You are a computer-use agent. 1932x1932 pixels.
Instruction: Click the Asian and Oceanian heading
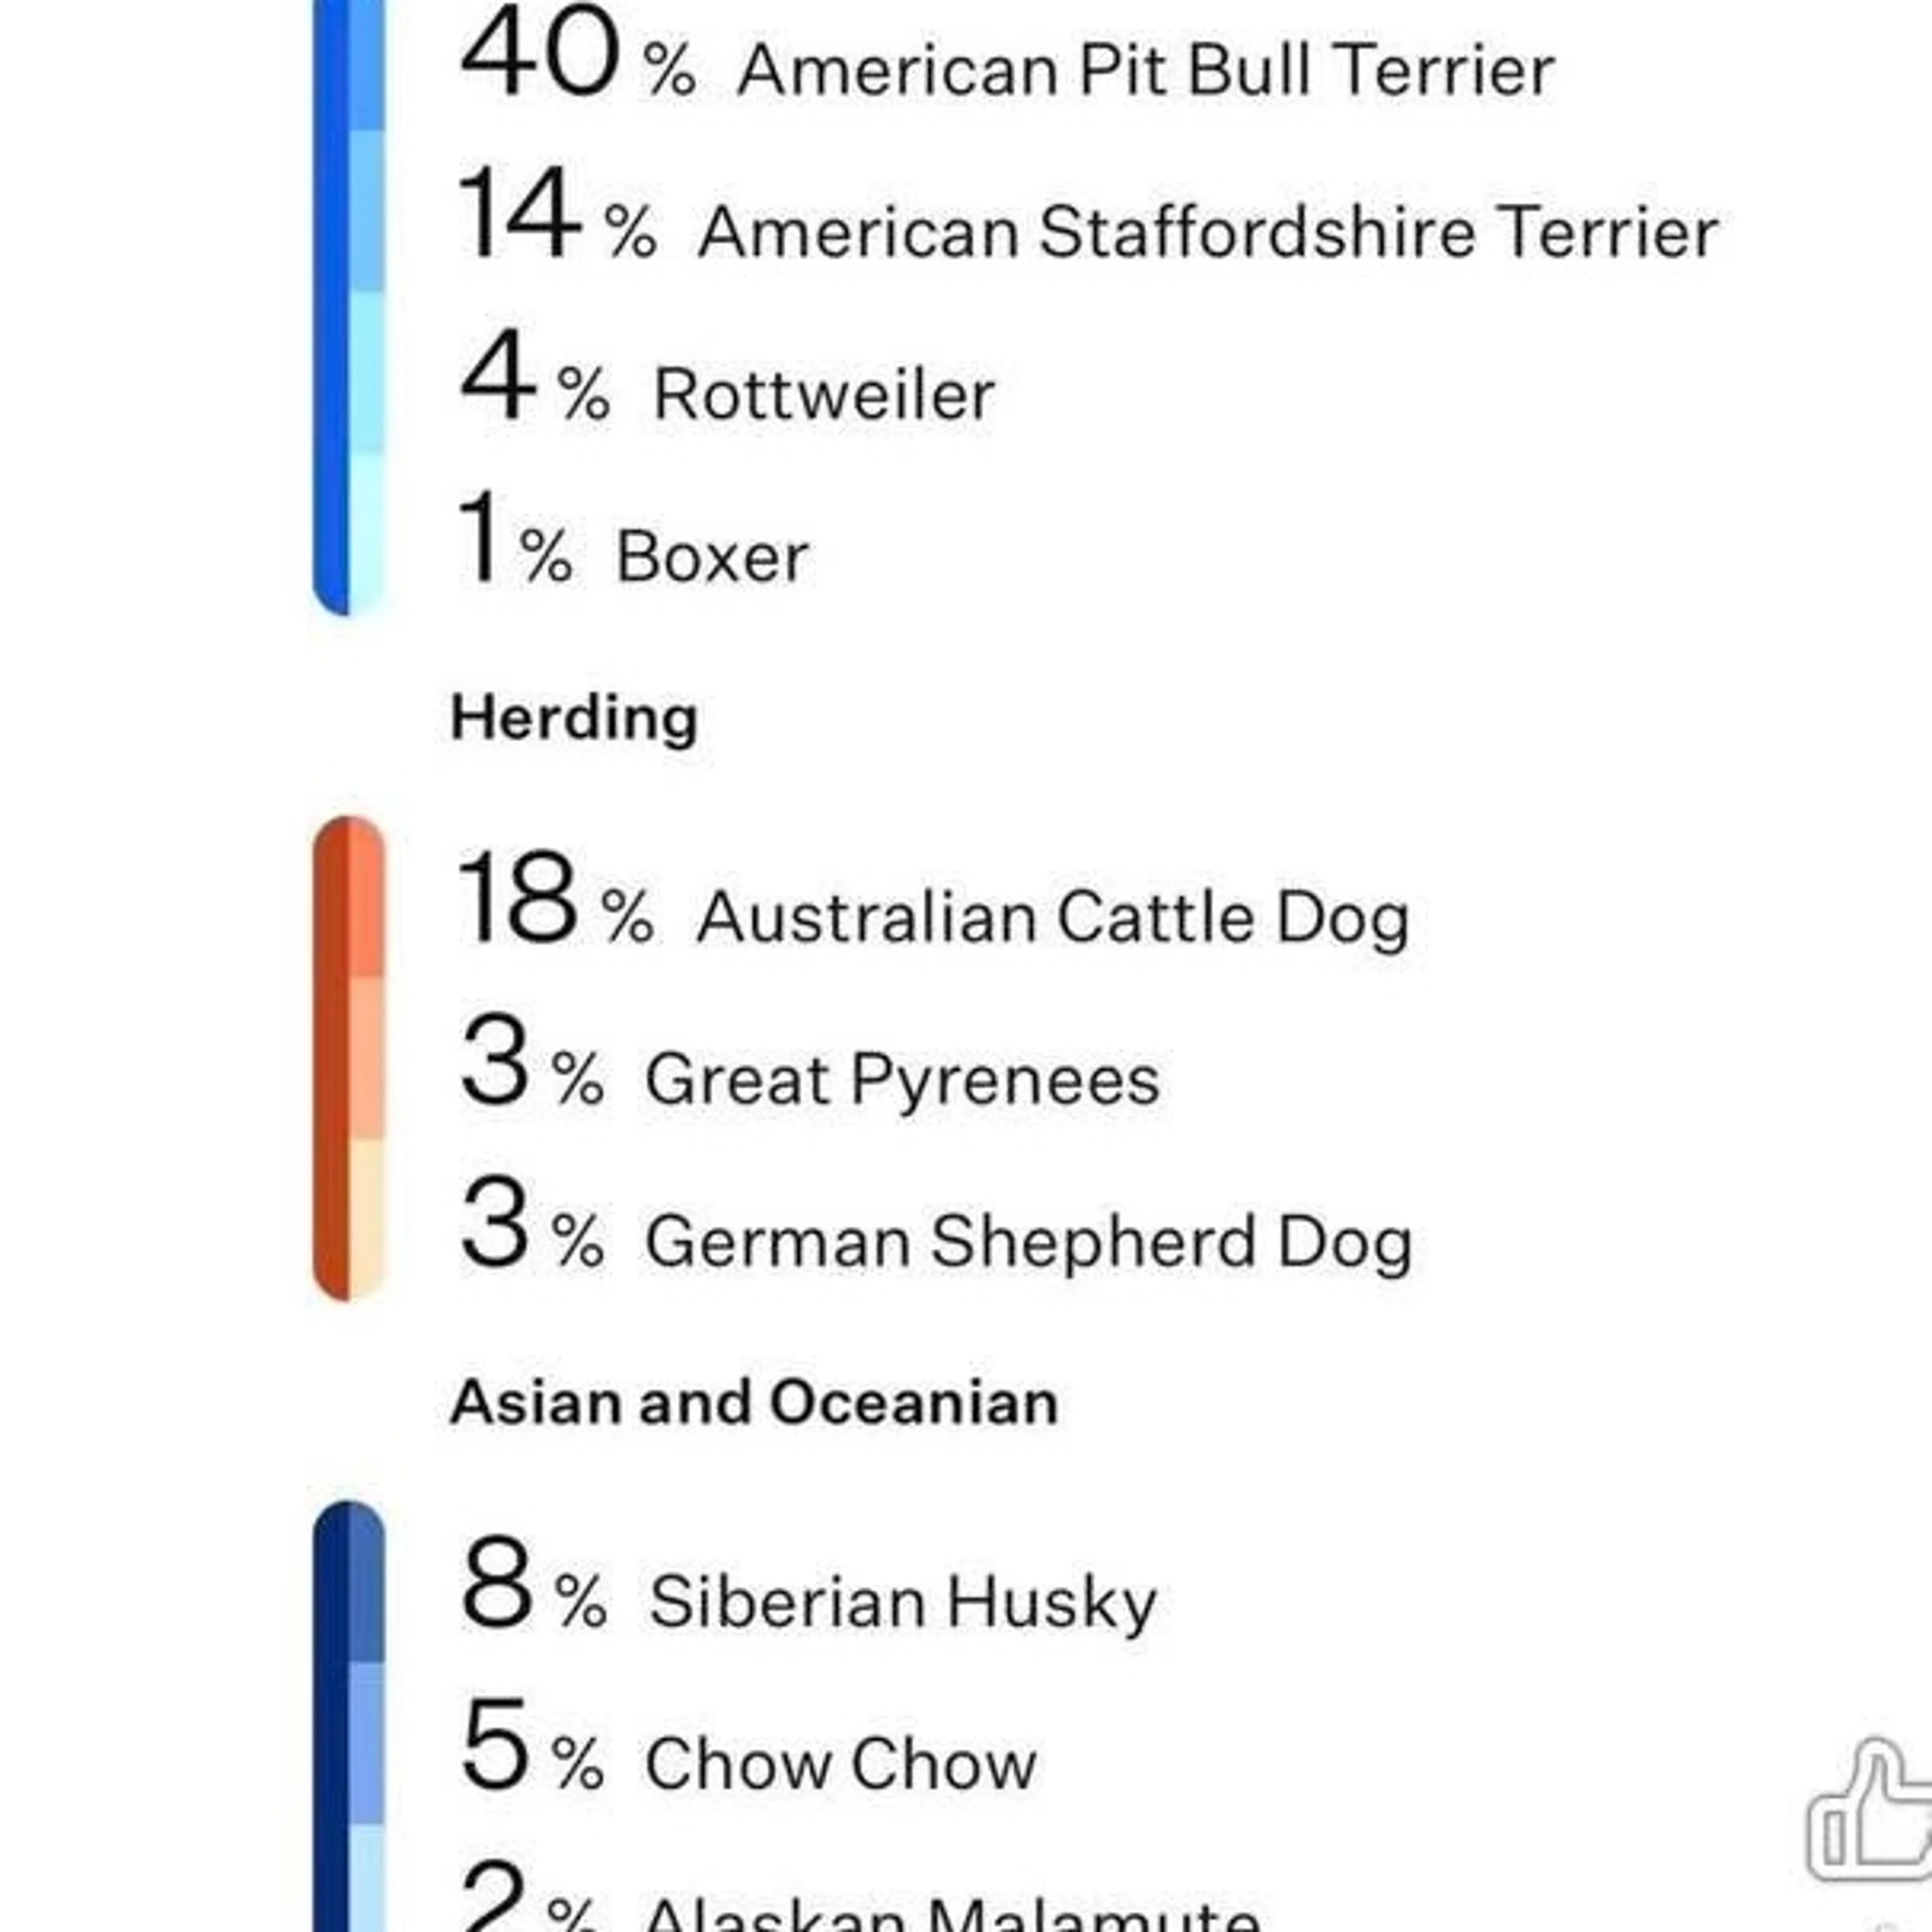tap(754, 1402)
